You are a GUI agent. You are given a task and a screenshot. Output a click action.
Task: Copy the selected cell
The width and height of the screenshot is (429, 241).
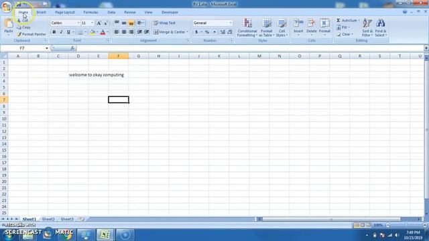point(24,27)
